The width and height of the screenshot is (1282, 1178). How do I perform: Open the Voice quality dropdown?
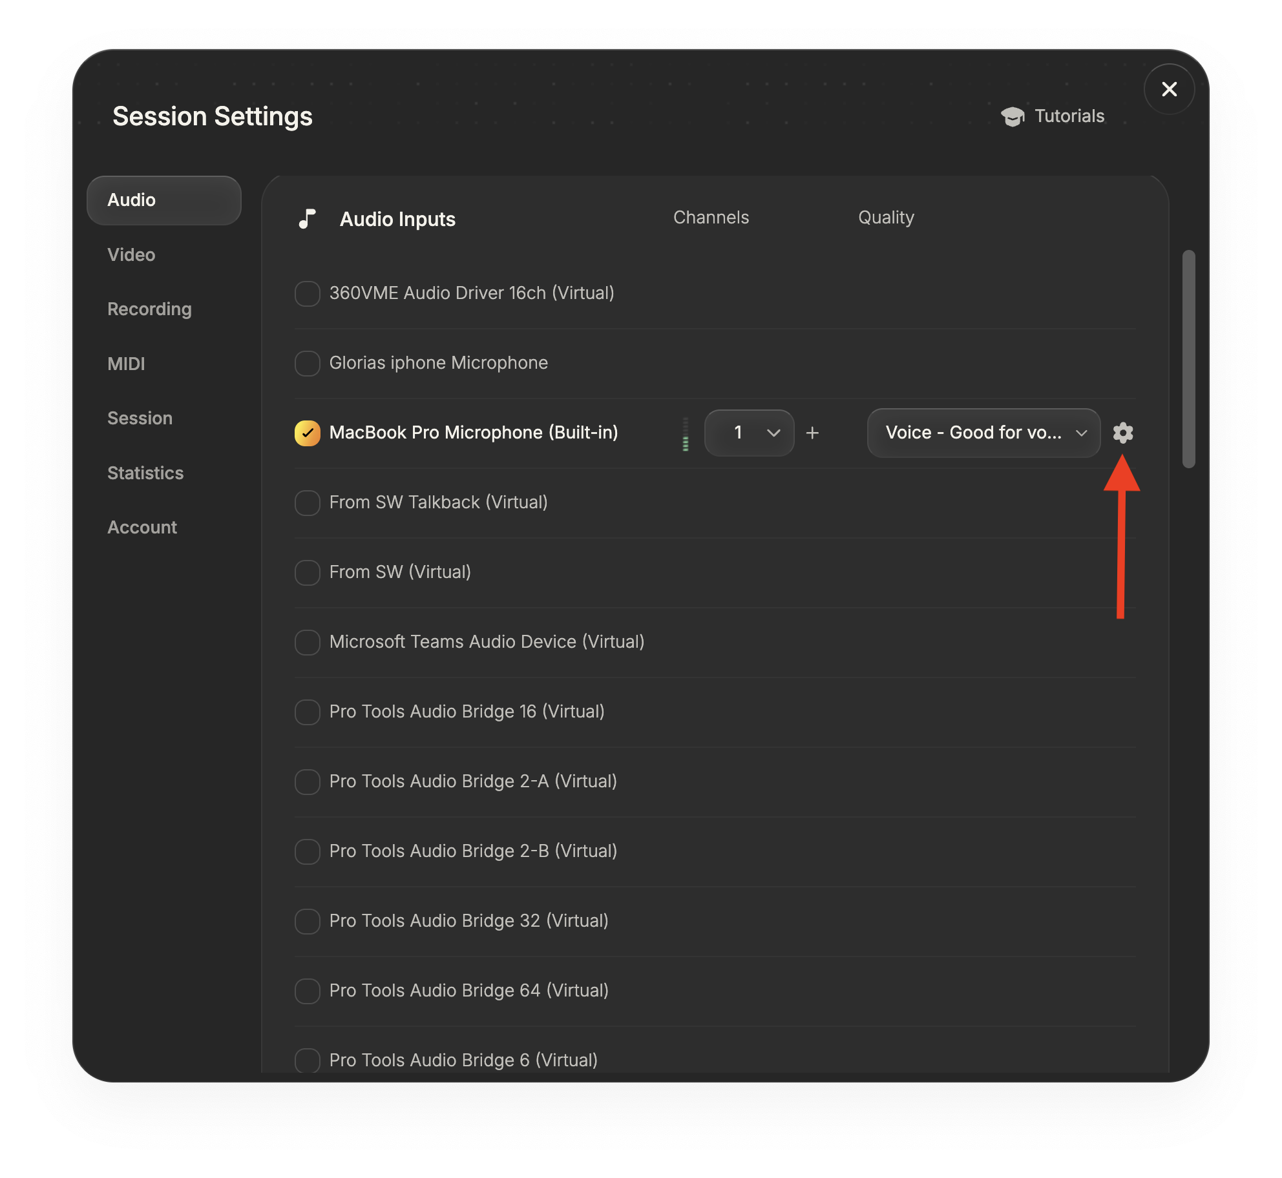coord(983,433)
